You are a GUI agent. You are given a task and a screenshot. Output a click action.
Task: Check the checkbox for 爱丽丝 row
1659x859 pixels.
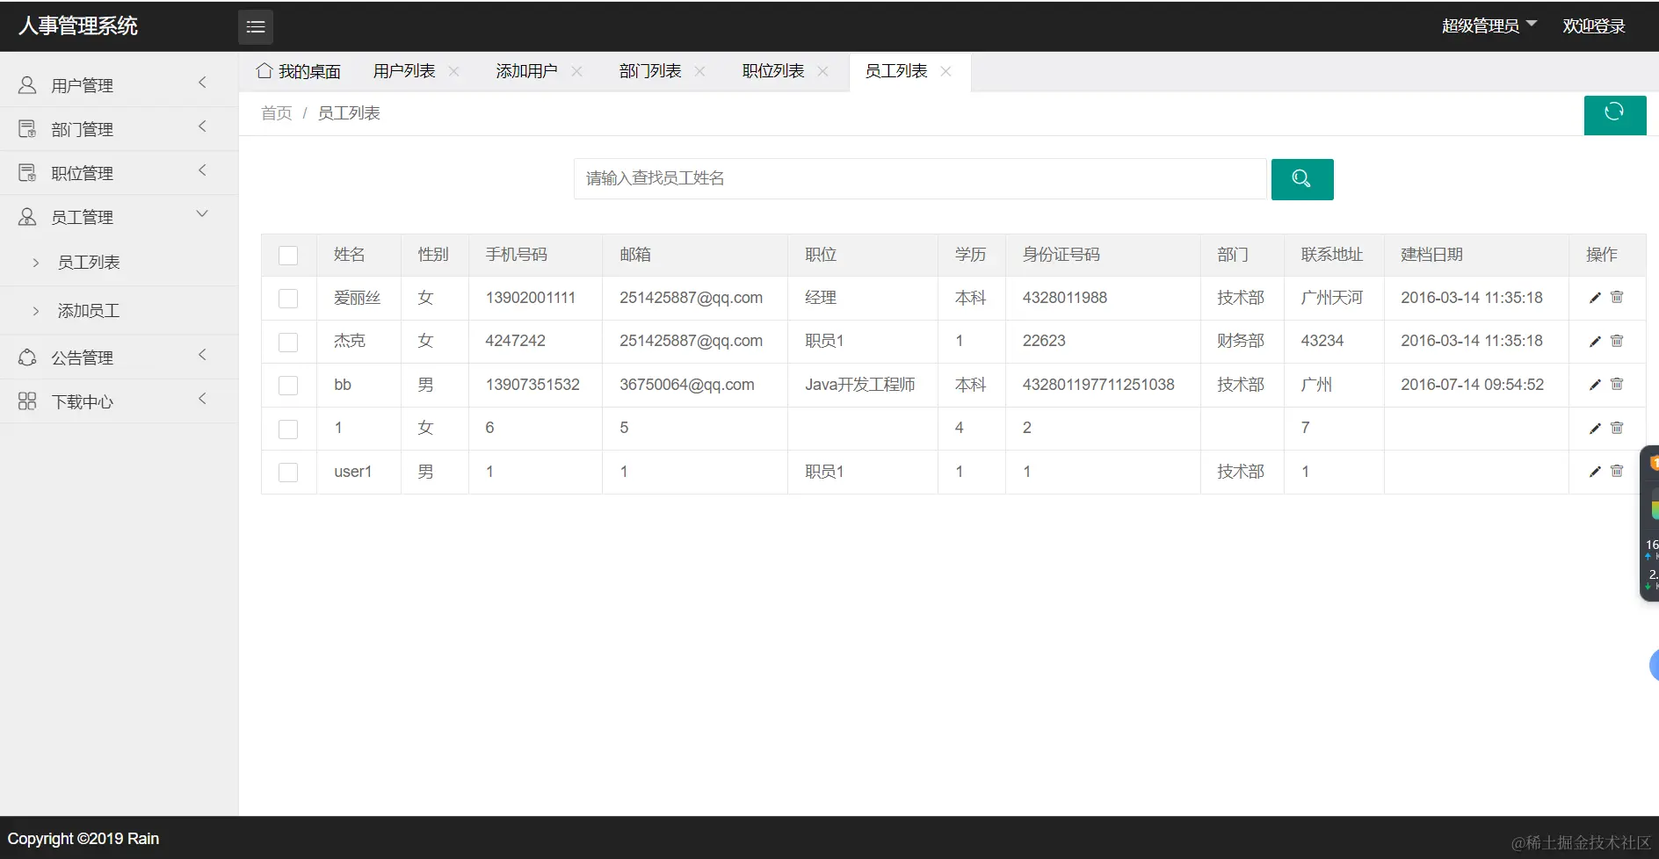coord(288,299)
